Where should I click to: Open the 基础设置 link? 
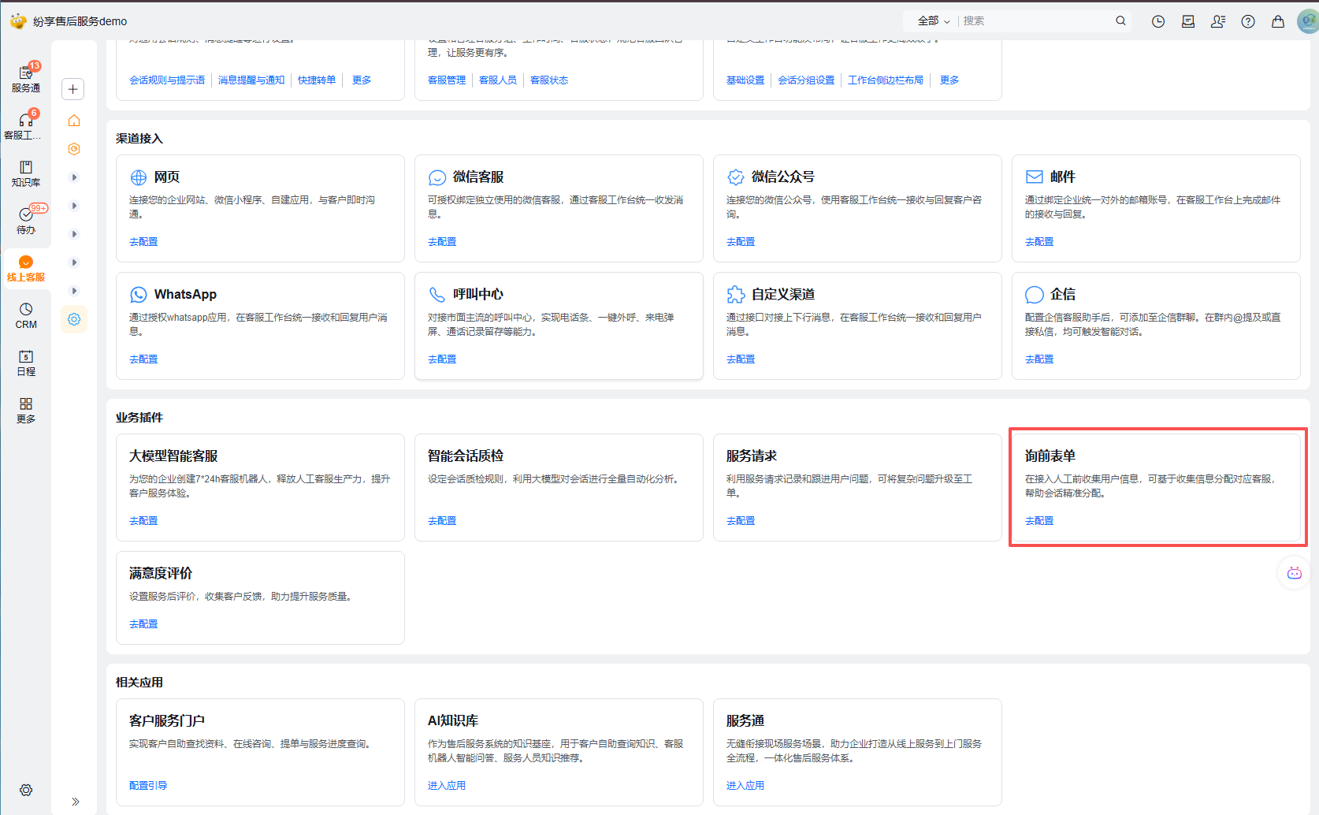click(745, 80)
